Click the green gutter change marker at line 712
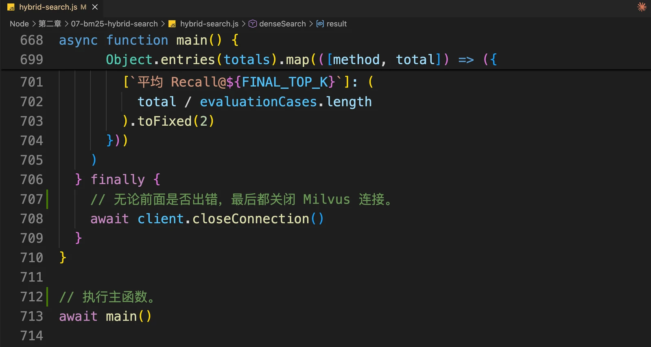The image size is (651, 347). pos(47,297)
